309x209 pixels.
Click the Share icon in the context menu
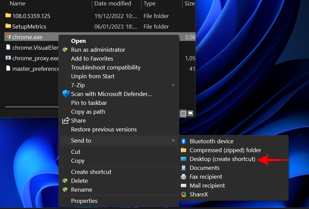pyautogui.click(x=65, y=120)
